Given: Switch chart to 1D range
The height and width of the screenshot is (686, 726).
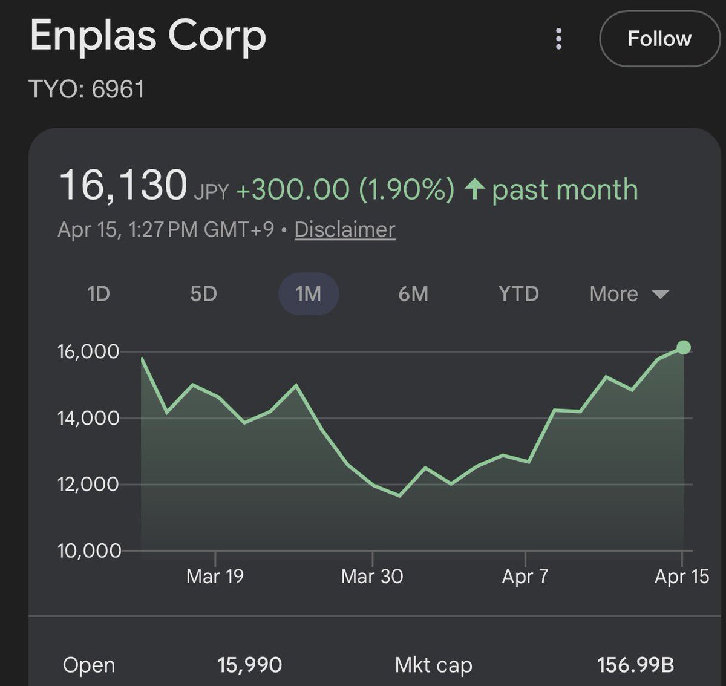Looking at the screenshot, I should point(99,294).
